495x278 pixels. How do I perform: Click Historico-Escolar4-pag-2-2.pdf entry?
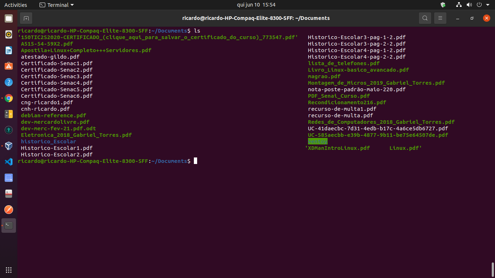click(357, 56)
